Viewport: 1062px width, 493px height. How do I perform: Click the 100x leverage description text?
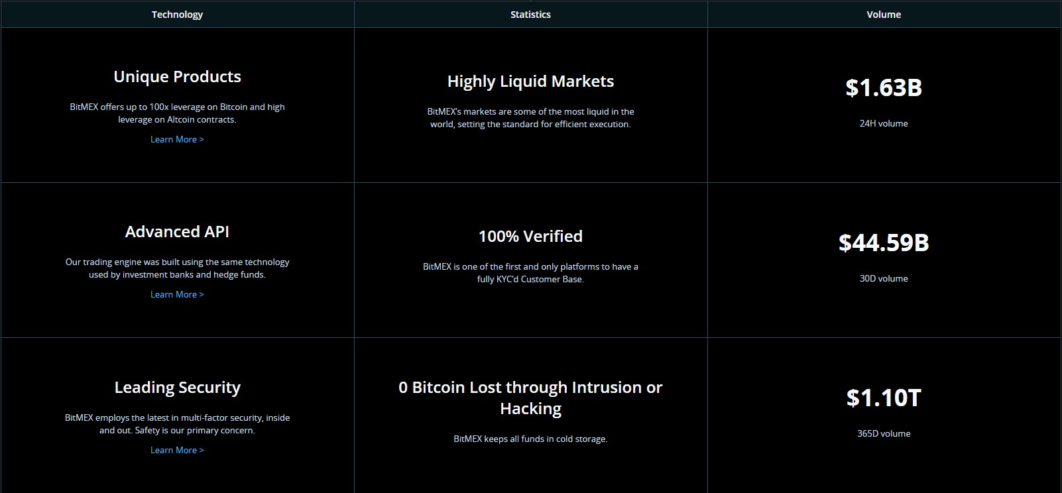click(x=177, y=113)
